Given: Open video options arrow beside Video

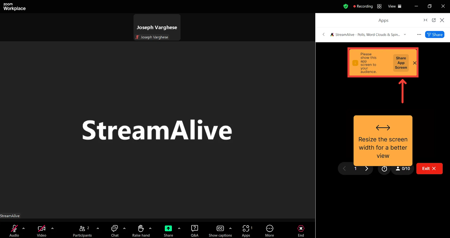Looking at the screenshot, I should (x=52, y=228).
